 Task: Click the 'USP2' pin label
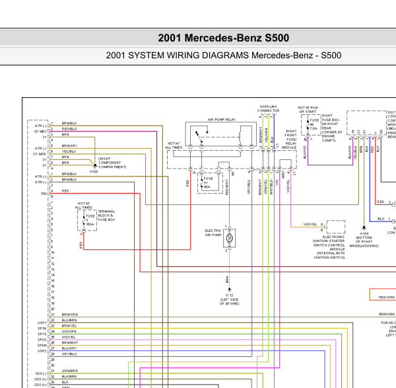click(x=42, y=351)
